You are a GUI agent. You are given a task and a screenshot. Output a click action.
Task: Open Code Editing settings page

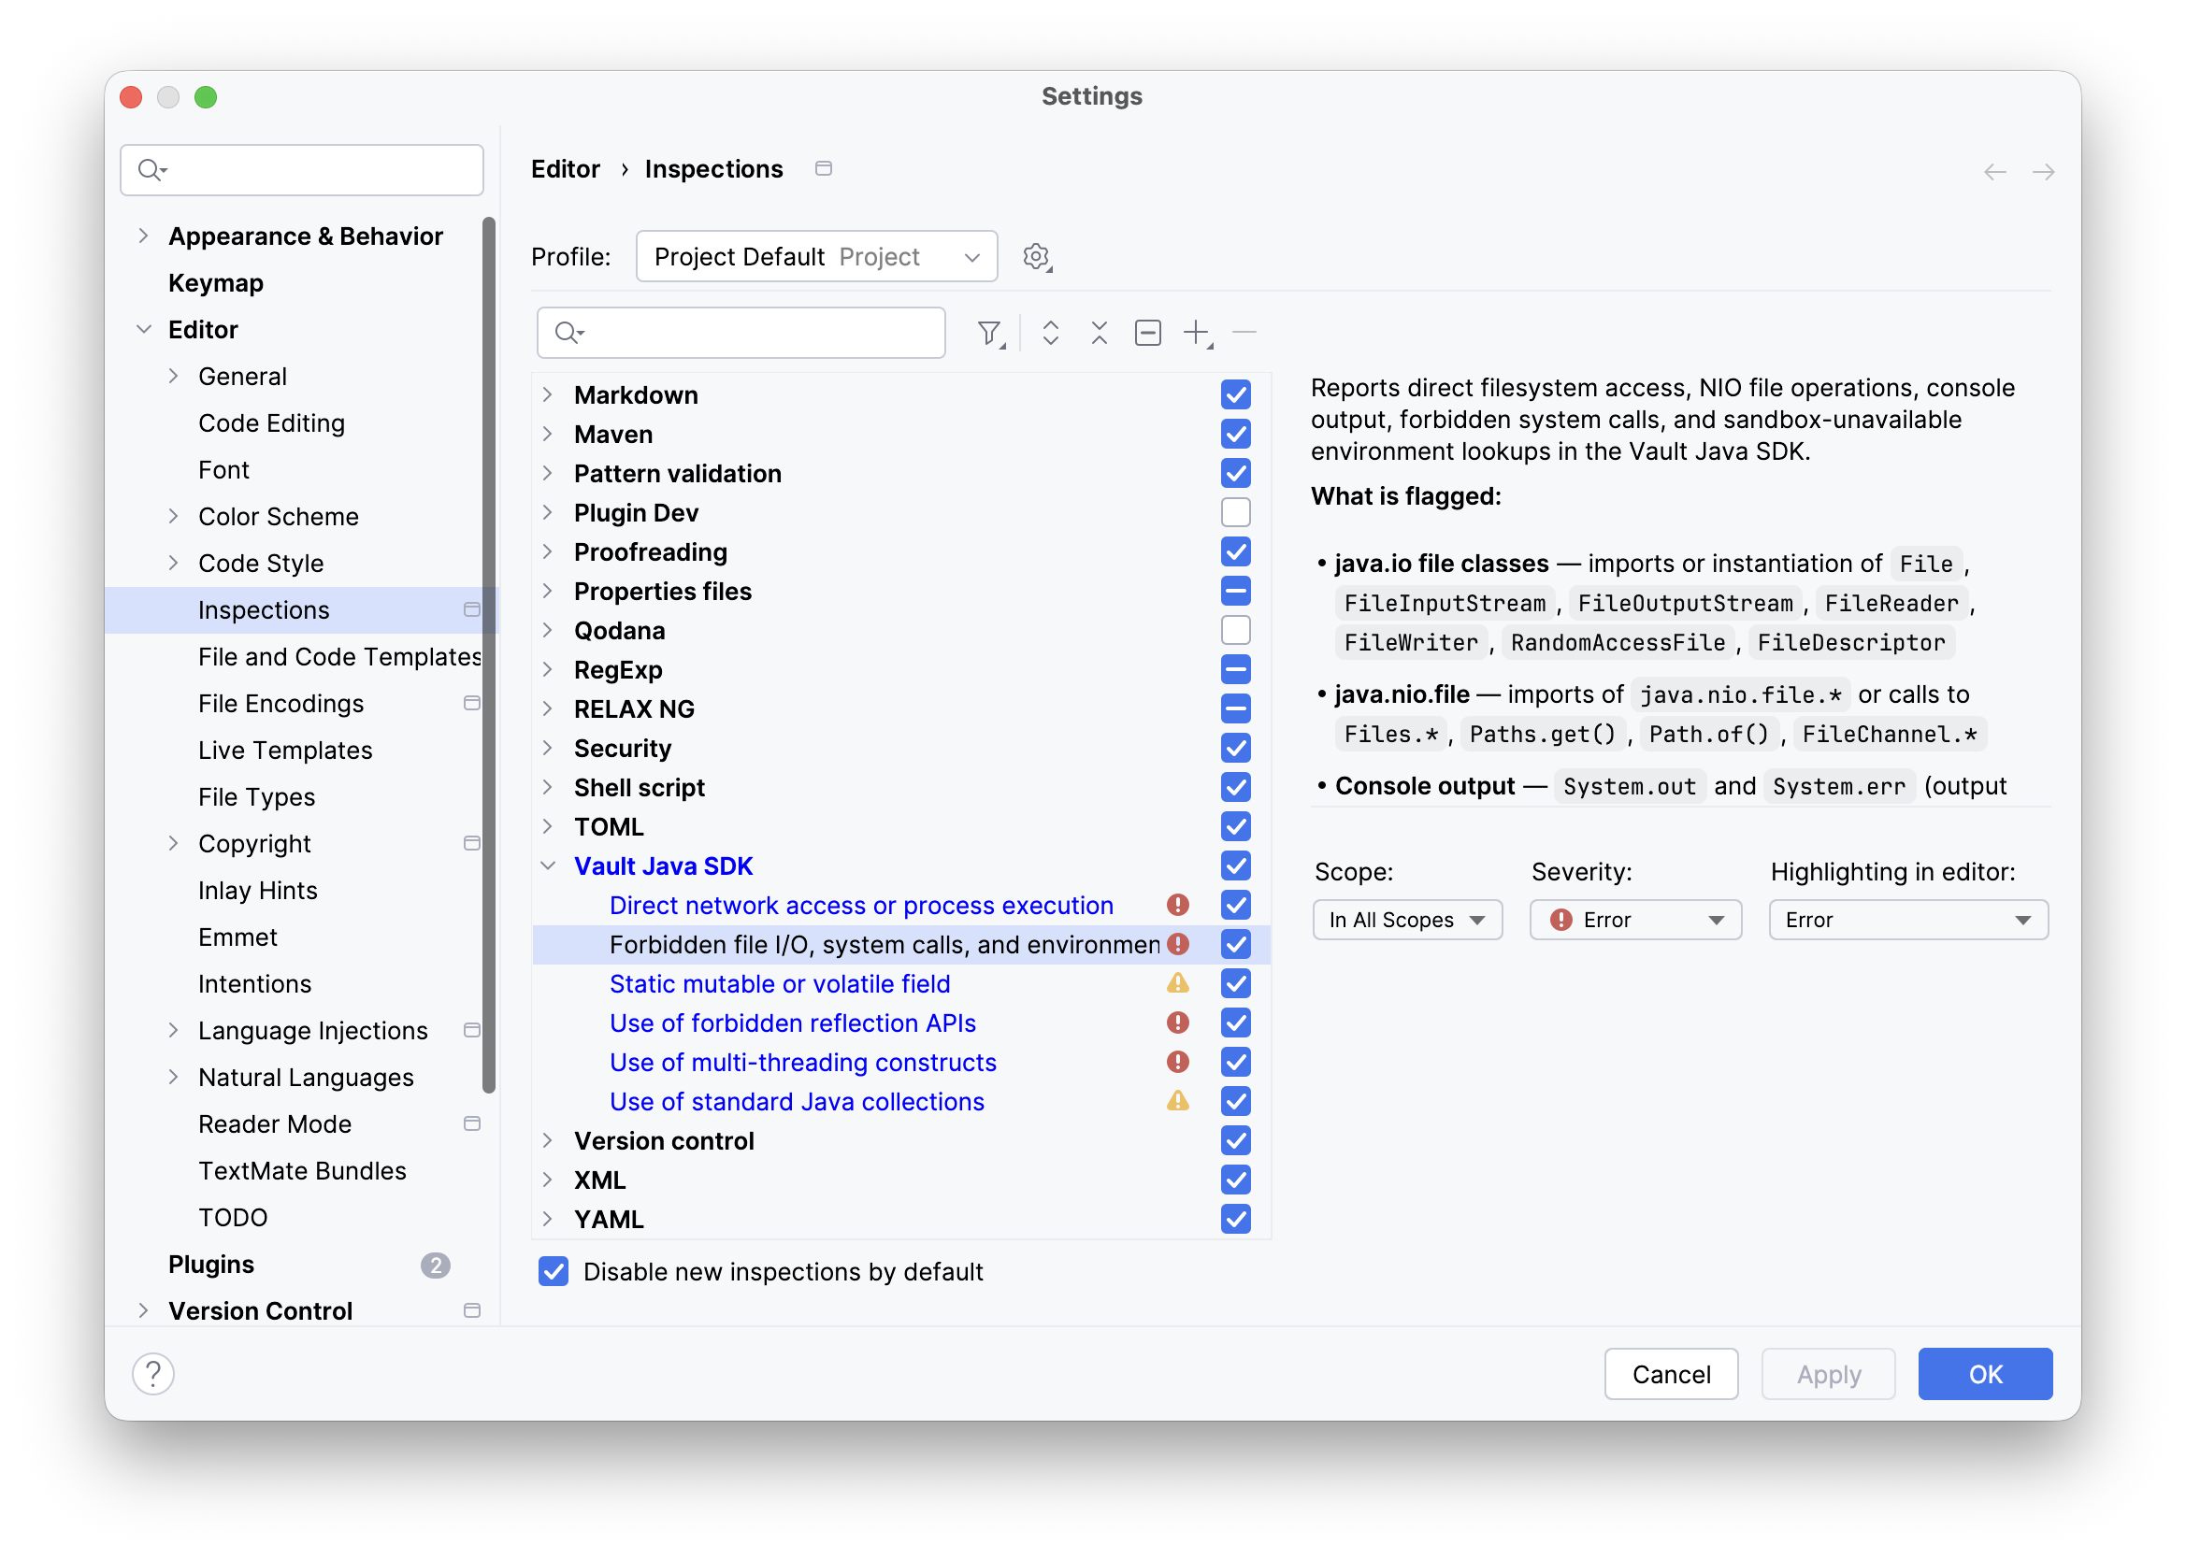[x=272, y=423]
